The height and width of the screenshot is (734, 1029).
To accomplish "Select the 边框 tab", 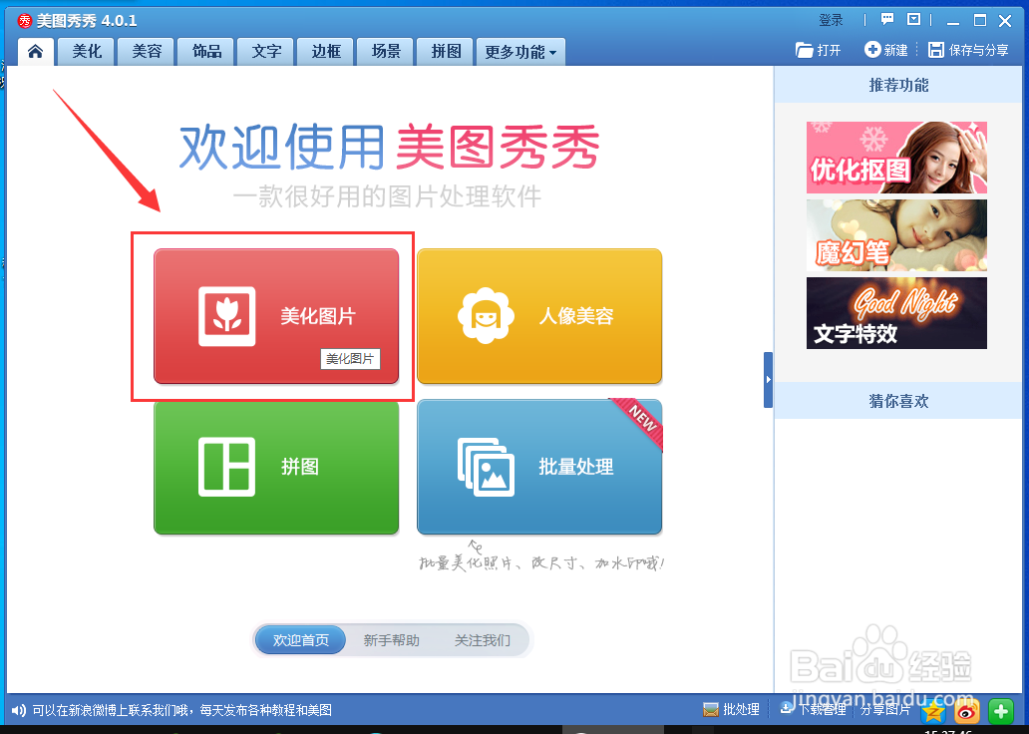I will pos(326,51).
